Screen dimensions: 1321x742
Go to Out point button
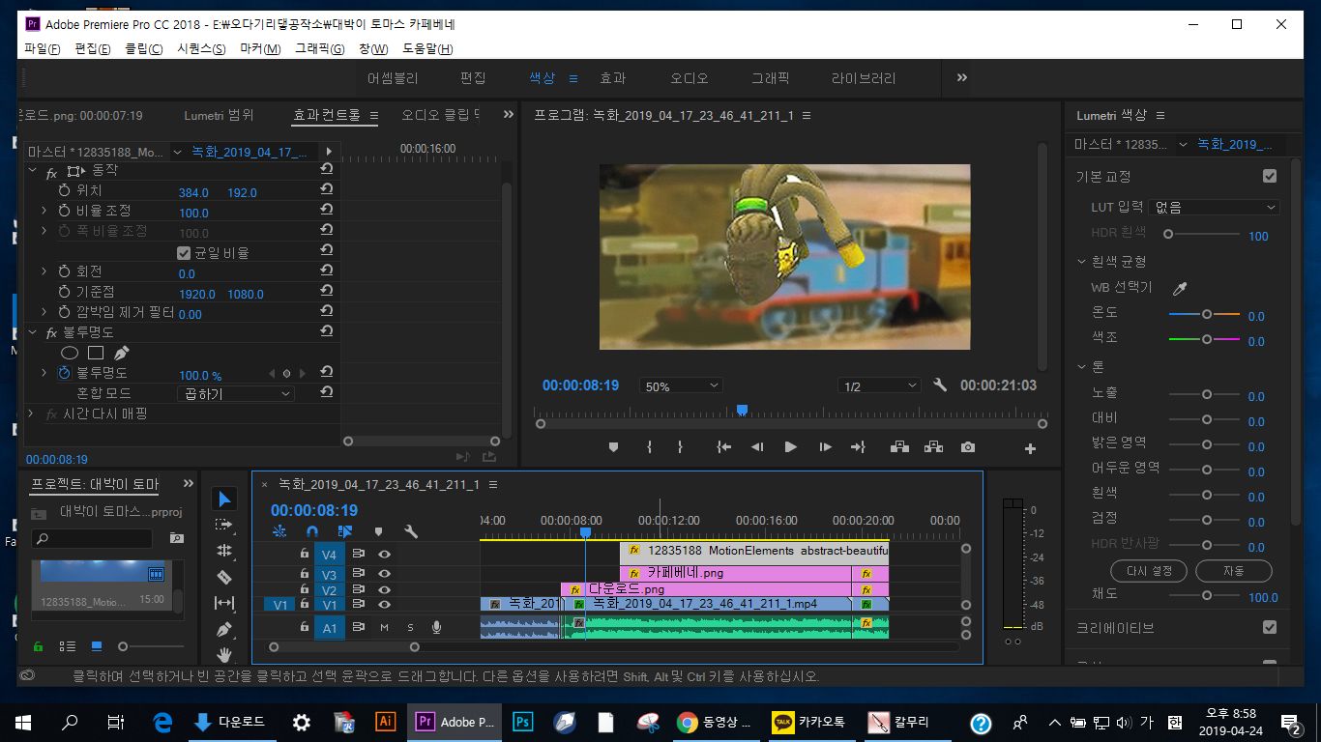pos(858,447)
